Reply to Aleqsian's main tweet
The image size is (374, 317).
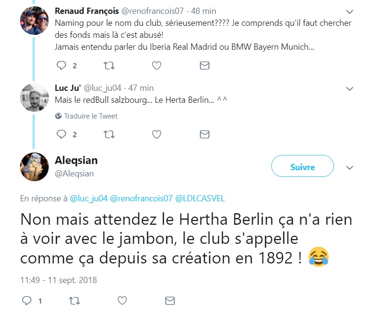tap(27, 301)
